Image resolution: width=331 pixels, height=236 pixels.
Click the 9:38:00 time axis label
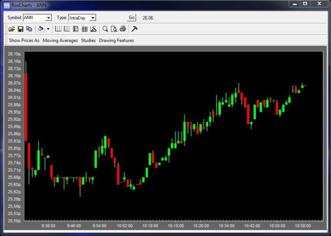(48, 226)
